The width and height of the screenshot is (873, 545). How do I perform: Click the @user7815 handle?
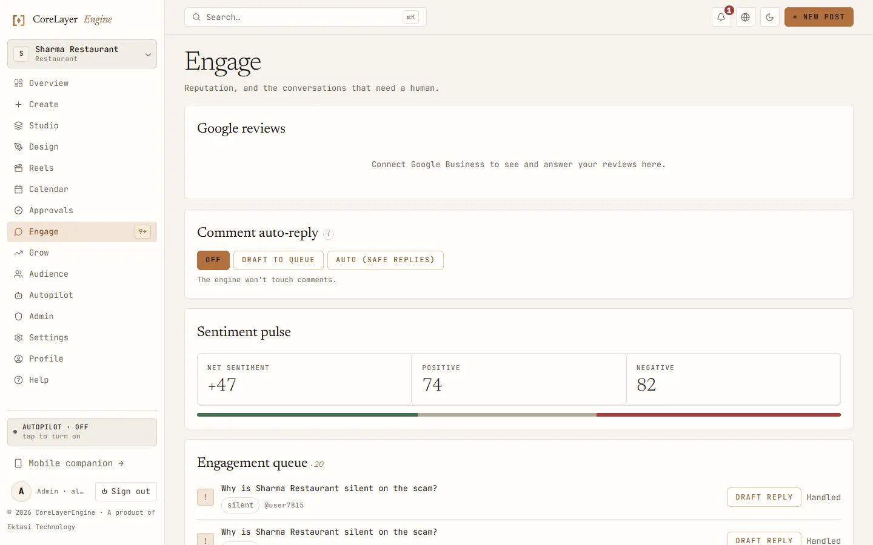(284, 505)
